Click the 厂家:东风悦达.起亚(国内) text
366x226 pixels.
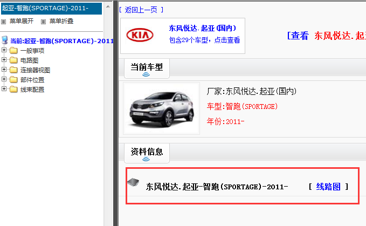click(x=251, y=91)
